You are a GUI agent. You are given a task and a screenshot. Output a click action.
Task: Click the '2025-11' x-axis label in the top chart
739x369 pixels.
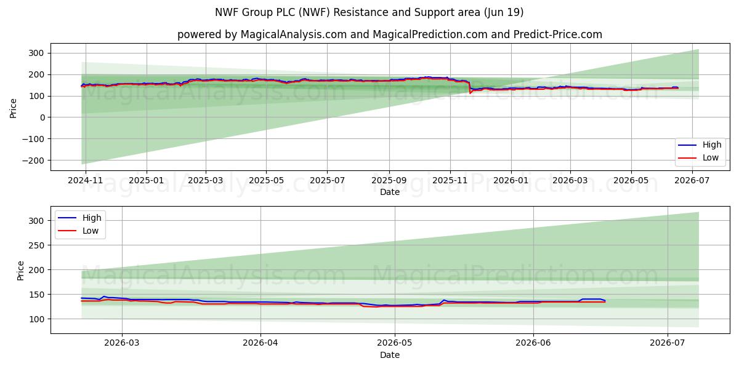pos(450,181)
